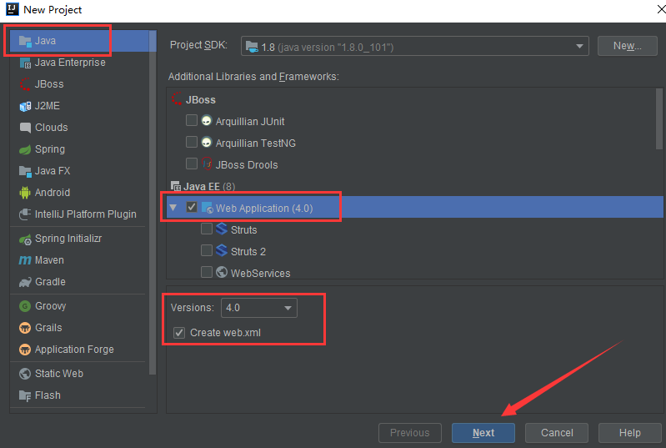Click the Groovy G icon
Screen dimensions: 666x448
coord(25,306)
